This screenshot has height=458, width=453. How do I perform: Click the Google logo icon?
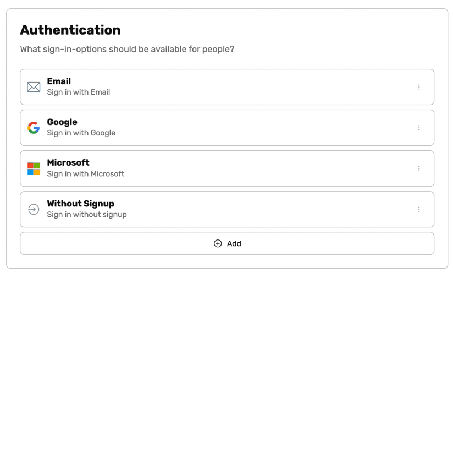(x=34, y=128)
